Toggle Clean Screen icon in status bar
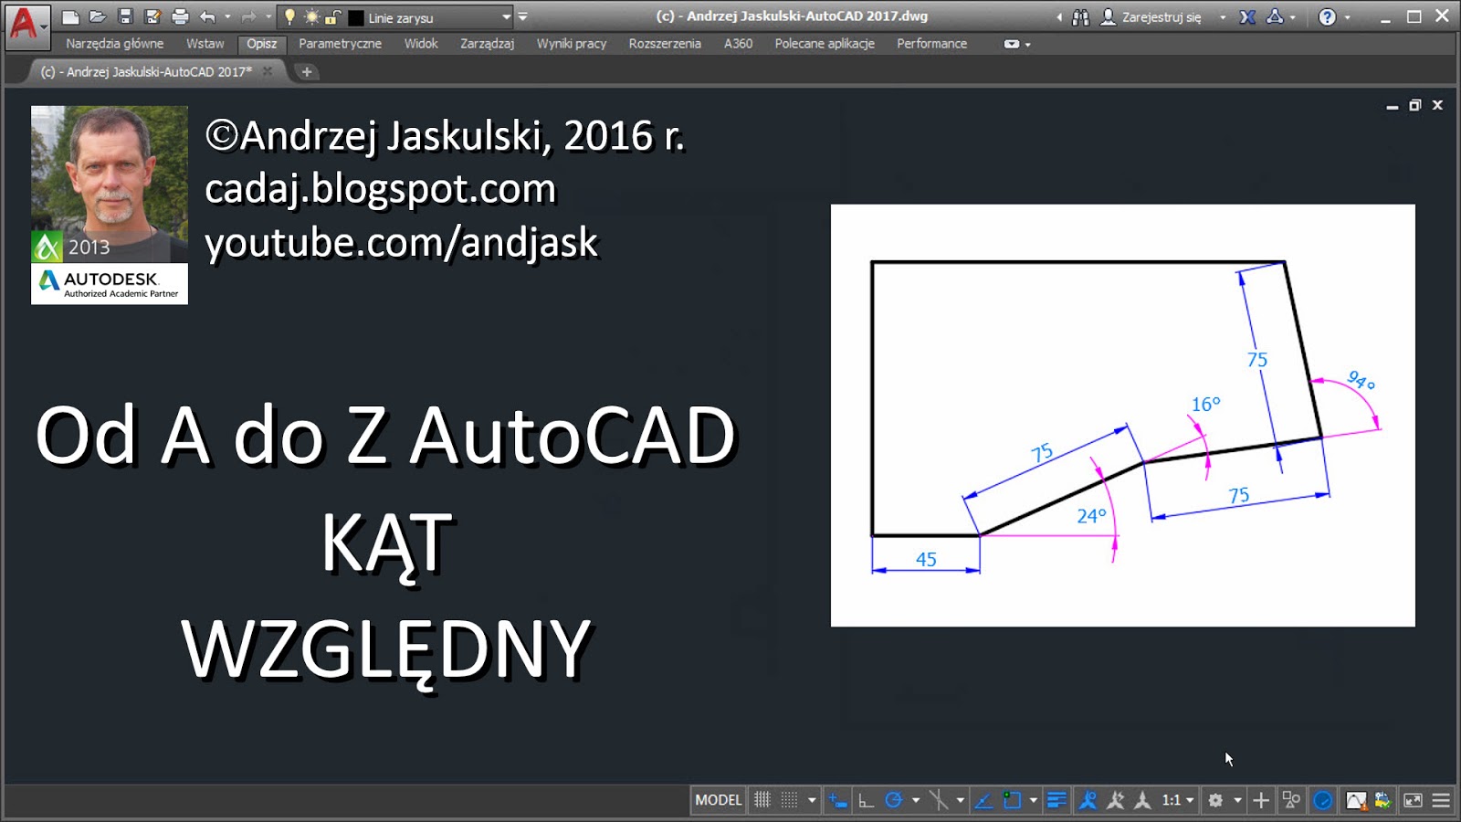The width and height of the screenshot is (1461, 822). (x=1413, y=800)
